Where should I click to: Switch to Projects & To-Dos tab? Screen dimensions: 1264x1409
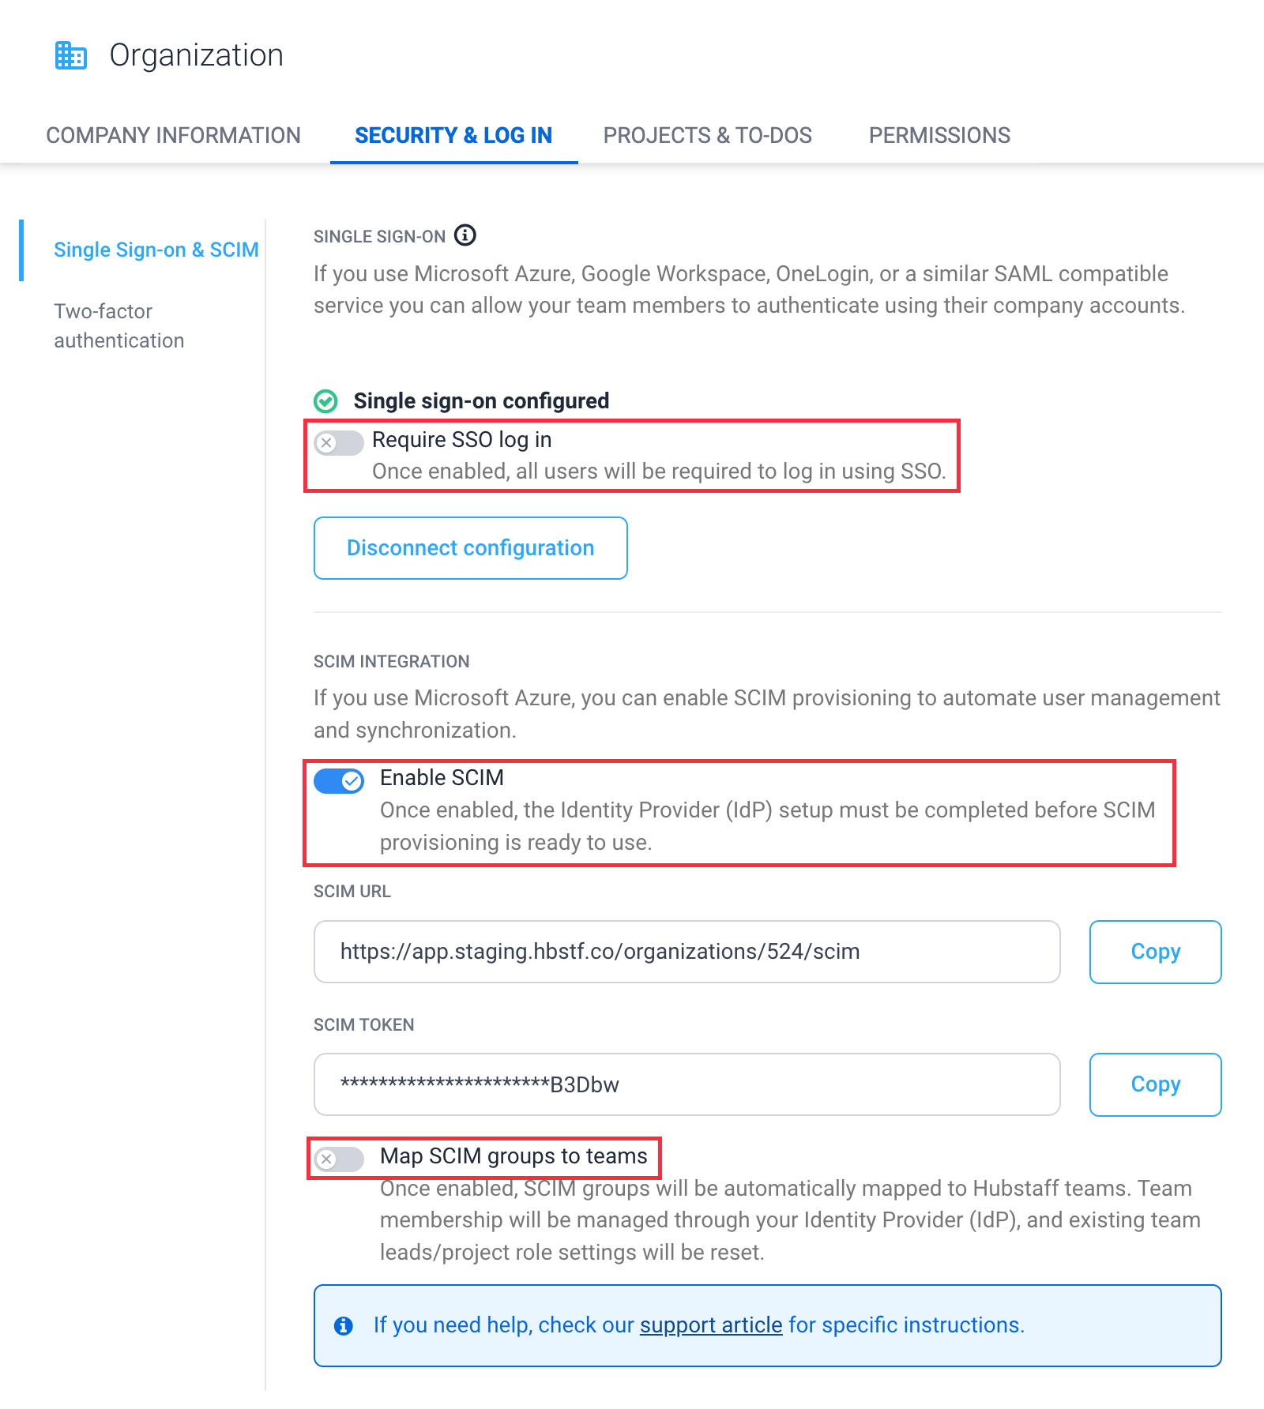[x=707, y=136]
